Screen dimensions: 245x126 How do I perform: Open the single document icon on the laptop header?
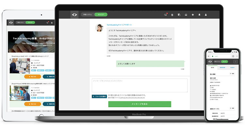[172, 15]
